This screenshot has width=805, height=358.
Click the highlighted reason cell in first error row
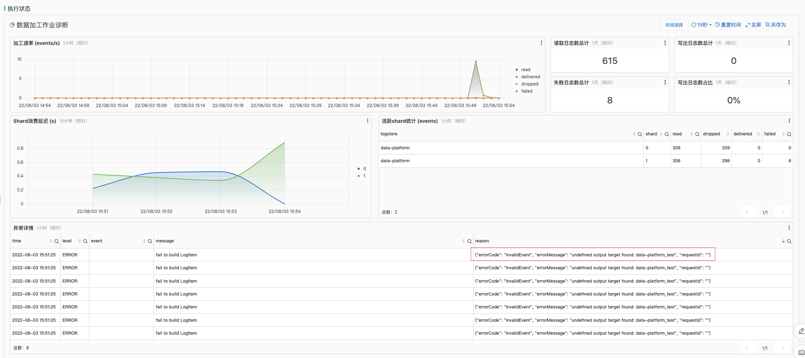(x=593, y=255)
